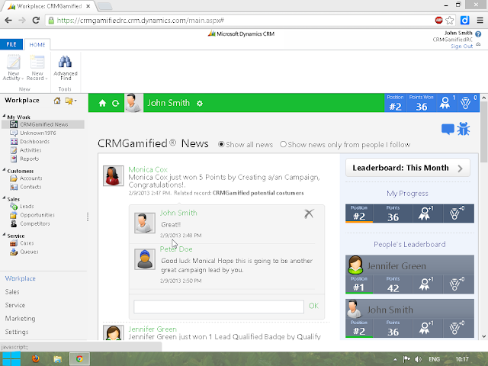Open the New Record dropdown arrow
The width and height of the screenshot is (488, 366).
pyautogui.click(x=47, y=79)
